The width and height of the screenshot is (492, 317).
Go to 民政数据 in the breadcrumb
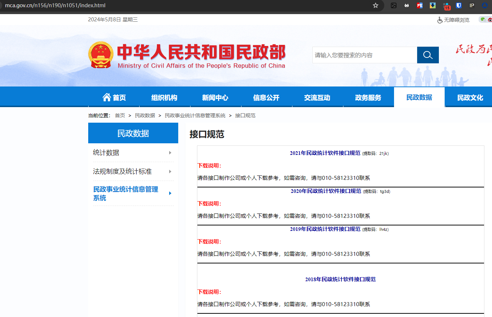(145, 115)
